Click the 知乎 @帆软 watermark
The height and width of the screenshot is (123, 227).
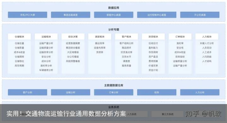click(x=203, y=114)
